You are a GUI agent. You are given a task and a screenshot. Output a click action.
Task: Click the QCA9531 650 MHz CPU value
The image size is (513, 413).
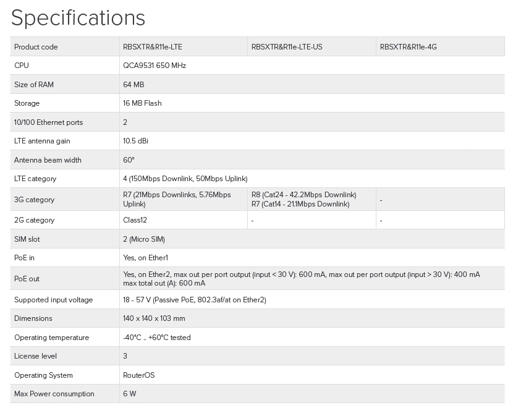tap(155, 66)
